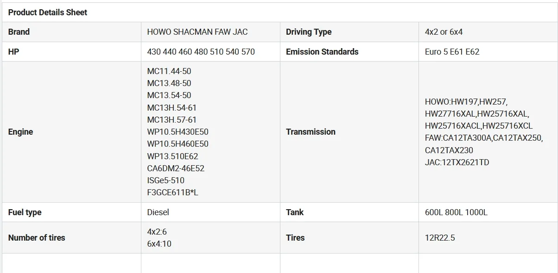This screenshot has width=558, height=273.
Task: Select the F3GCE611B*L engine entry
Action: (172, 192)
